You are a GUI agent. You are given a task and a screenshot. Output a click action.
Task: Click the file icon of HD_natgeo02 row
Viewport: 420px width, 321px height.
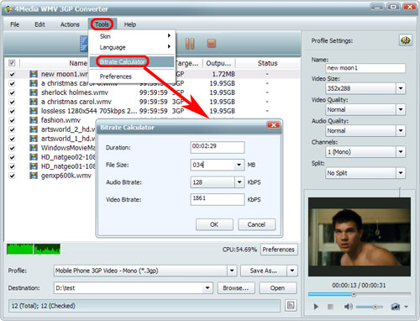pos(34,157)
